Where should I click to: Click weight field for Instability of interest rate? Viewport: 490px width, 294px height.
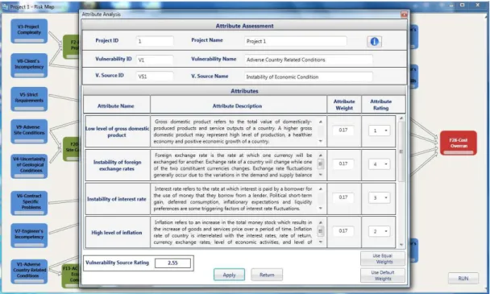[343, 197]
